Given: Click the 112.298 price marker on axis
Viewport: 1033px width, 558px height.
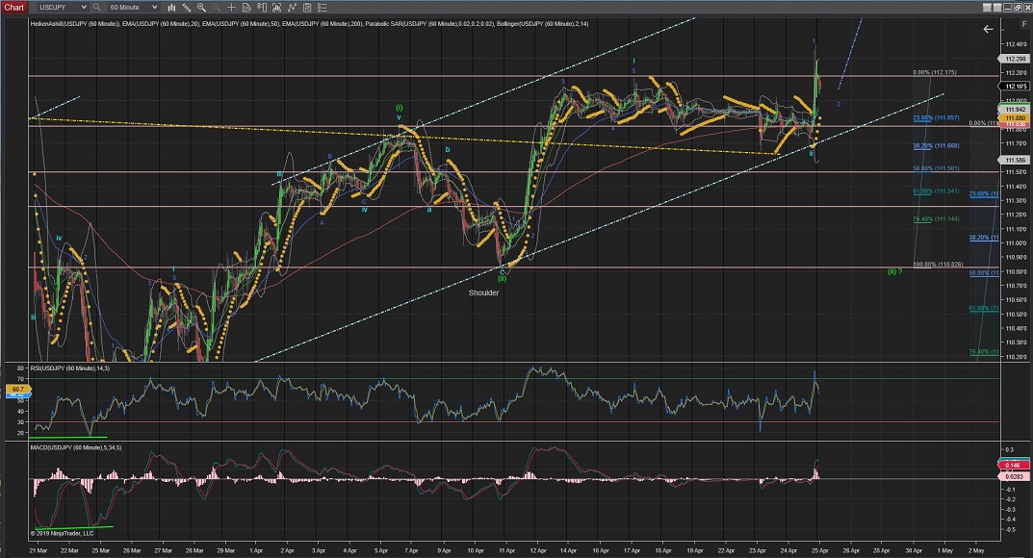Looking at the screenshot, I should pyautogui.click(x=1015, y=58).
